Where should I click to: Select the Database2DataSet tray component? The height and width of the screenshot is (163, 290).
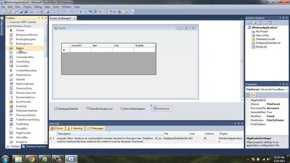click(x=66, y=109)
